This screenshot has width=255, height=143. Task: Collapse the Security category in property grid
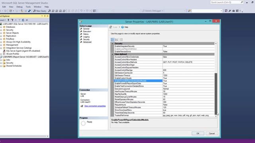click(x=112, y=44)
